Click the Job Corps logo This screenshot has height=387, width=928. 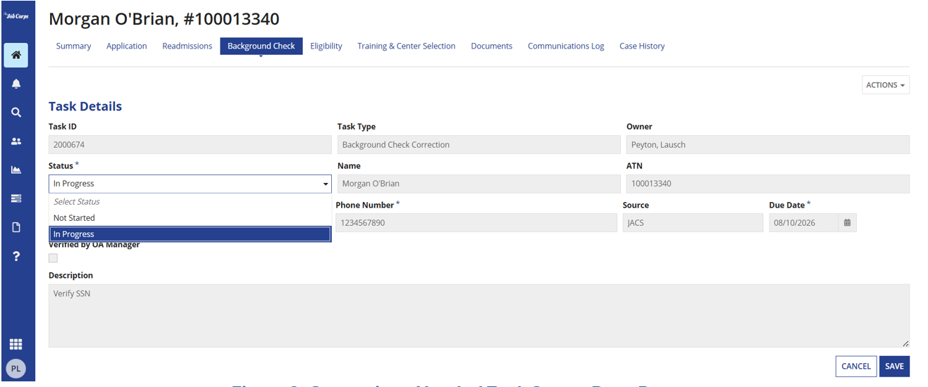tap(16, 15)
